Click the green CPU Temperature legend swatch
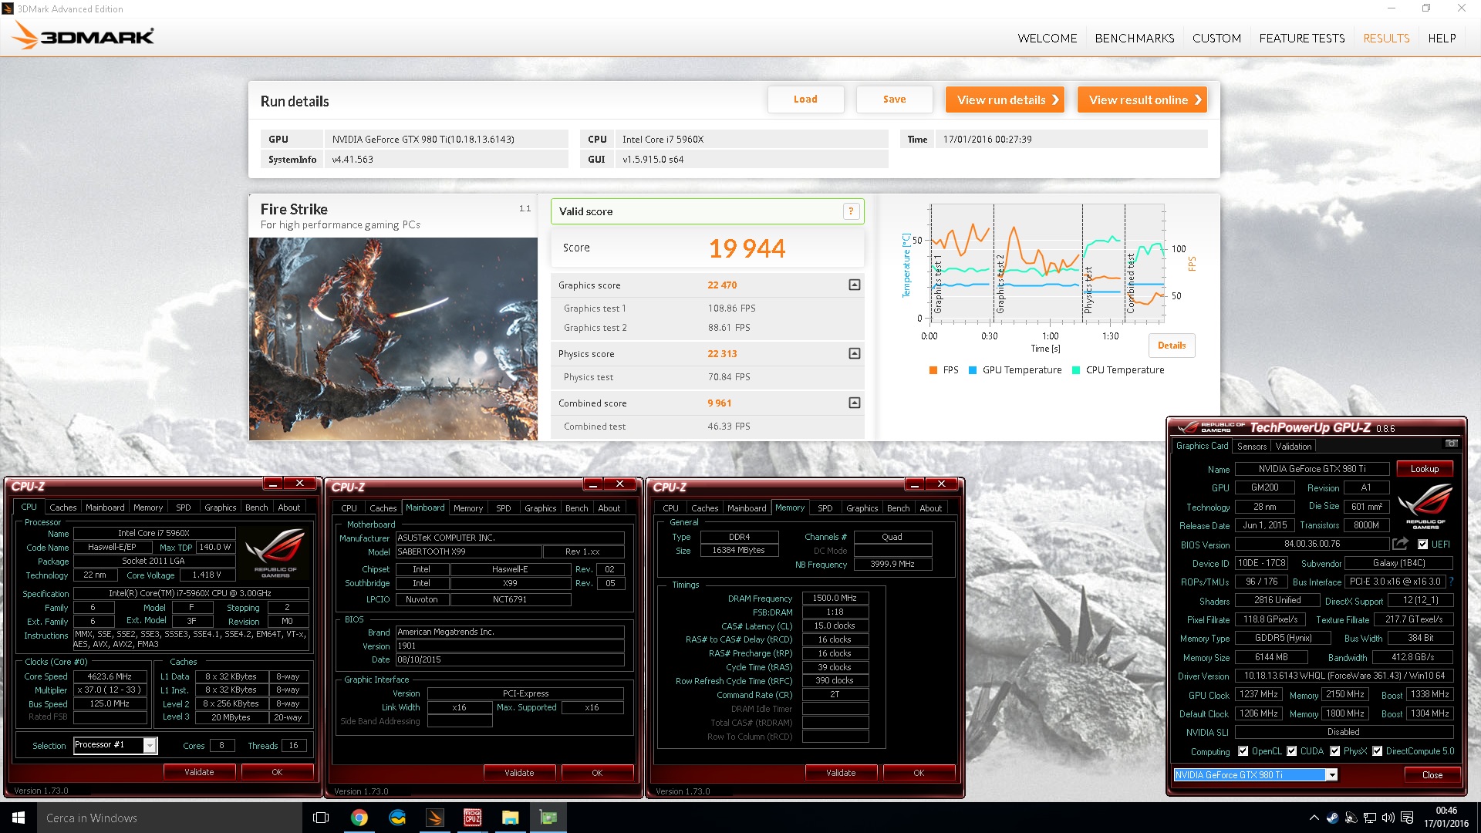Screen dimensions: 1481x833 pyautogui.click(x=1075, y=370)
